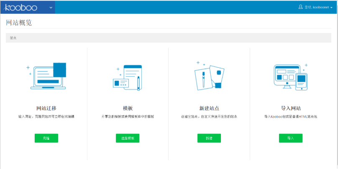Click the 导入Kooboo包 description text
The height and width of the screenshot is (169, 338).
coord(291,117)
